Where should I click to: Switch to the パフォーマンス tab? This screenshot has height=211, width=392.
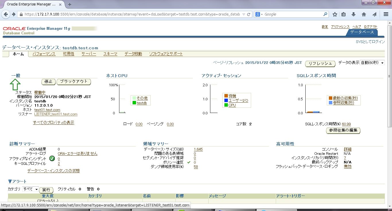click(44, 54)
